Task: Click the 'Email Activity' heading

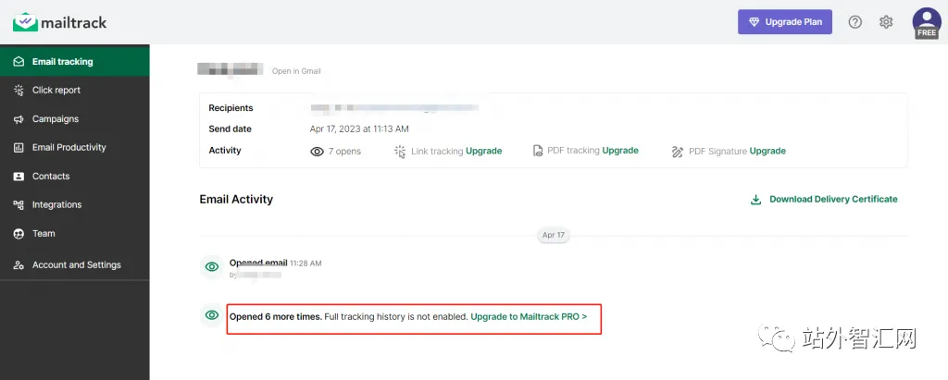Action: coord(236,200)
